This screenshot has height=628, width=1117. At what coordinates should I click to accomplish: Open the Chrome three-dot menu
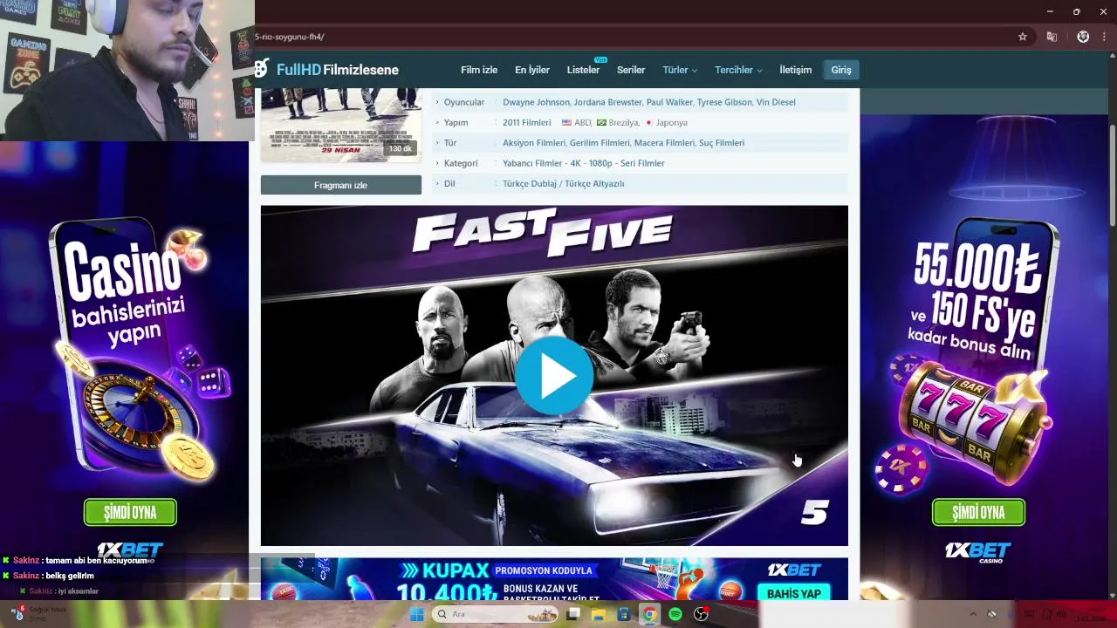pos(1104,37)
